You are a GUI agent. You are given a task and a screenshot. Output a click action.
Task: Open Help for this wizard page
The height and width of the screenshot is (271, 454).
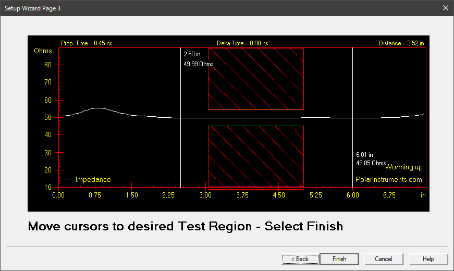tap(428, 259)
